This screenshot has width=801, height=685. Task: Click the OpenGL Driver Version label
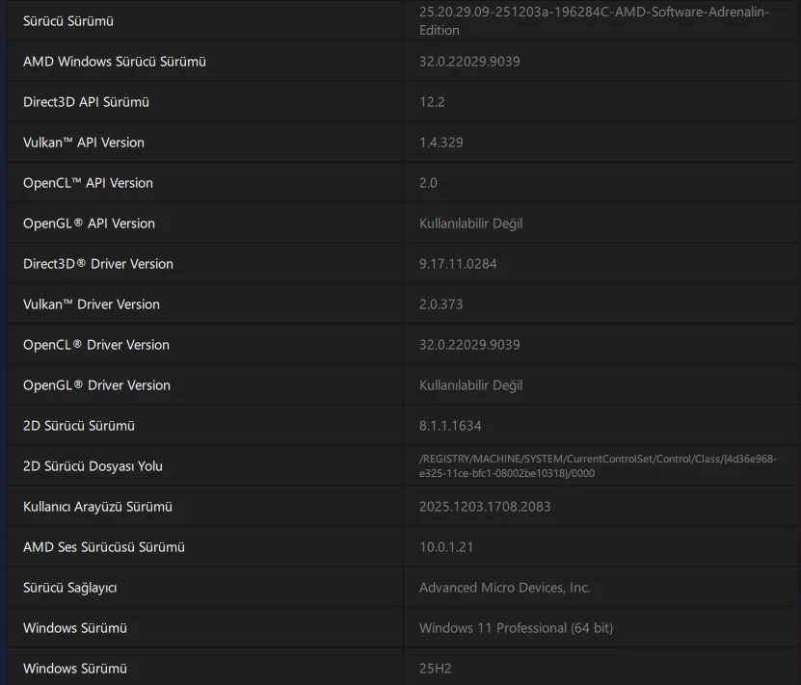tap(96, 385)
